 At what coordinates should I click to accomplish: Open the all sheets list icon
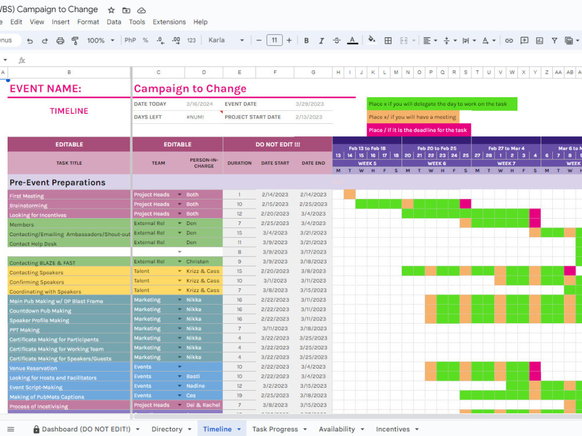click(10, 430)
